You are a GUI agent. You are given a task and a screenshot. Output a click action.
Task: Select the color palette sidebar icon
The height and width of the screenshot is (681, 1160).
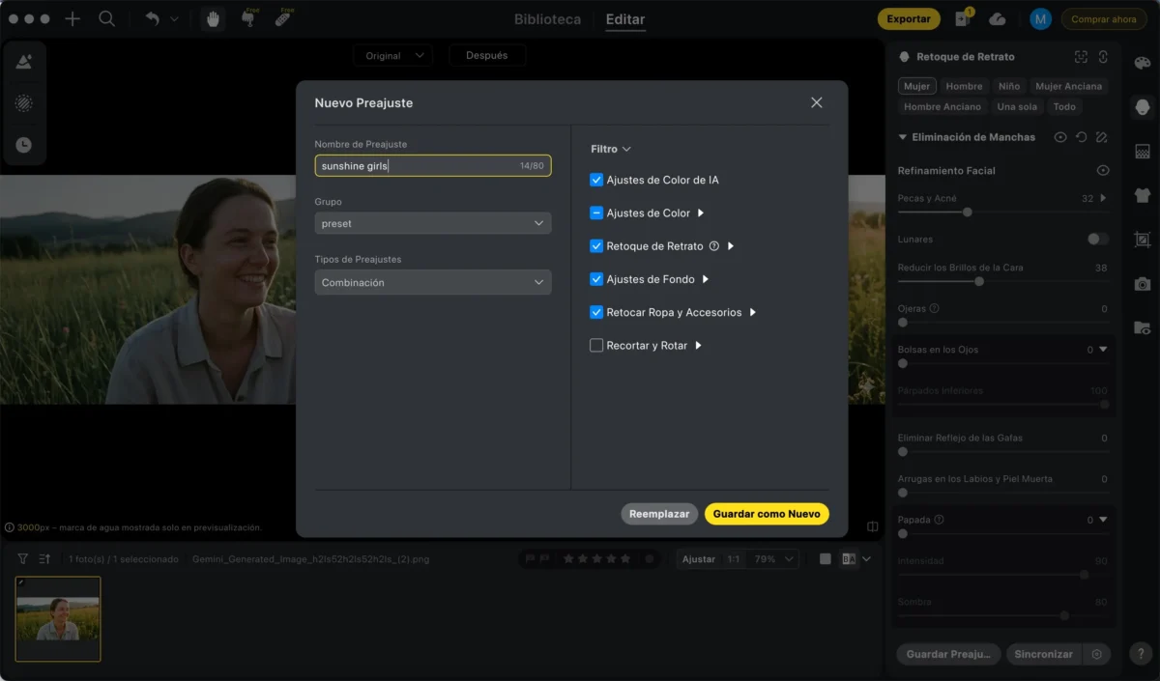1142,64
